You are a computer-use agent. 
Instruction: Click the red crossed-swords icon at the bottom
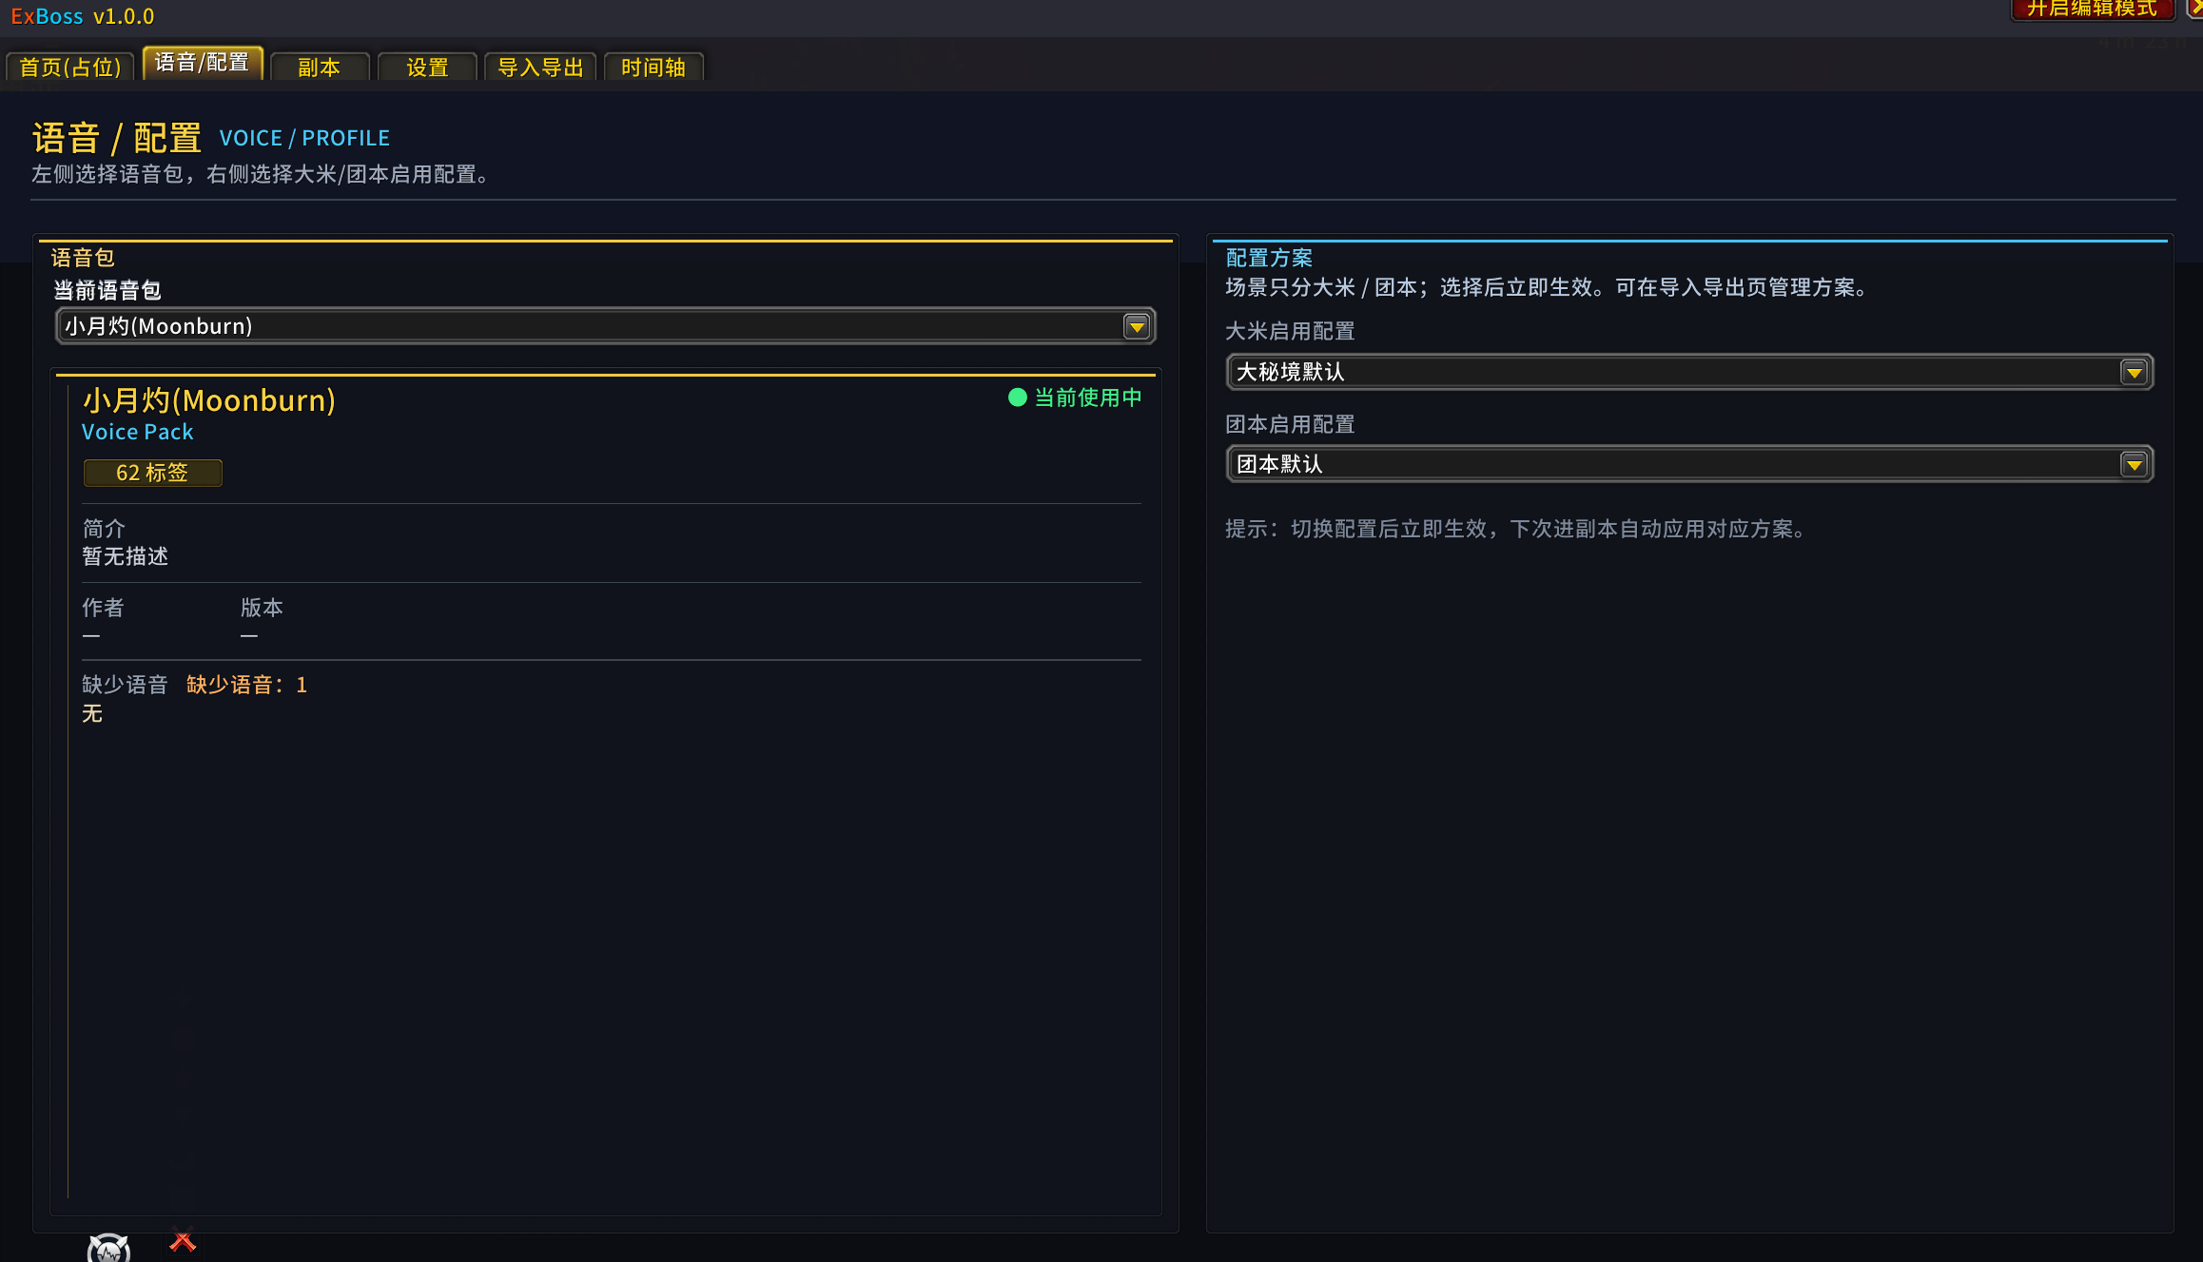183,1241
